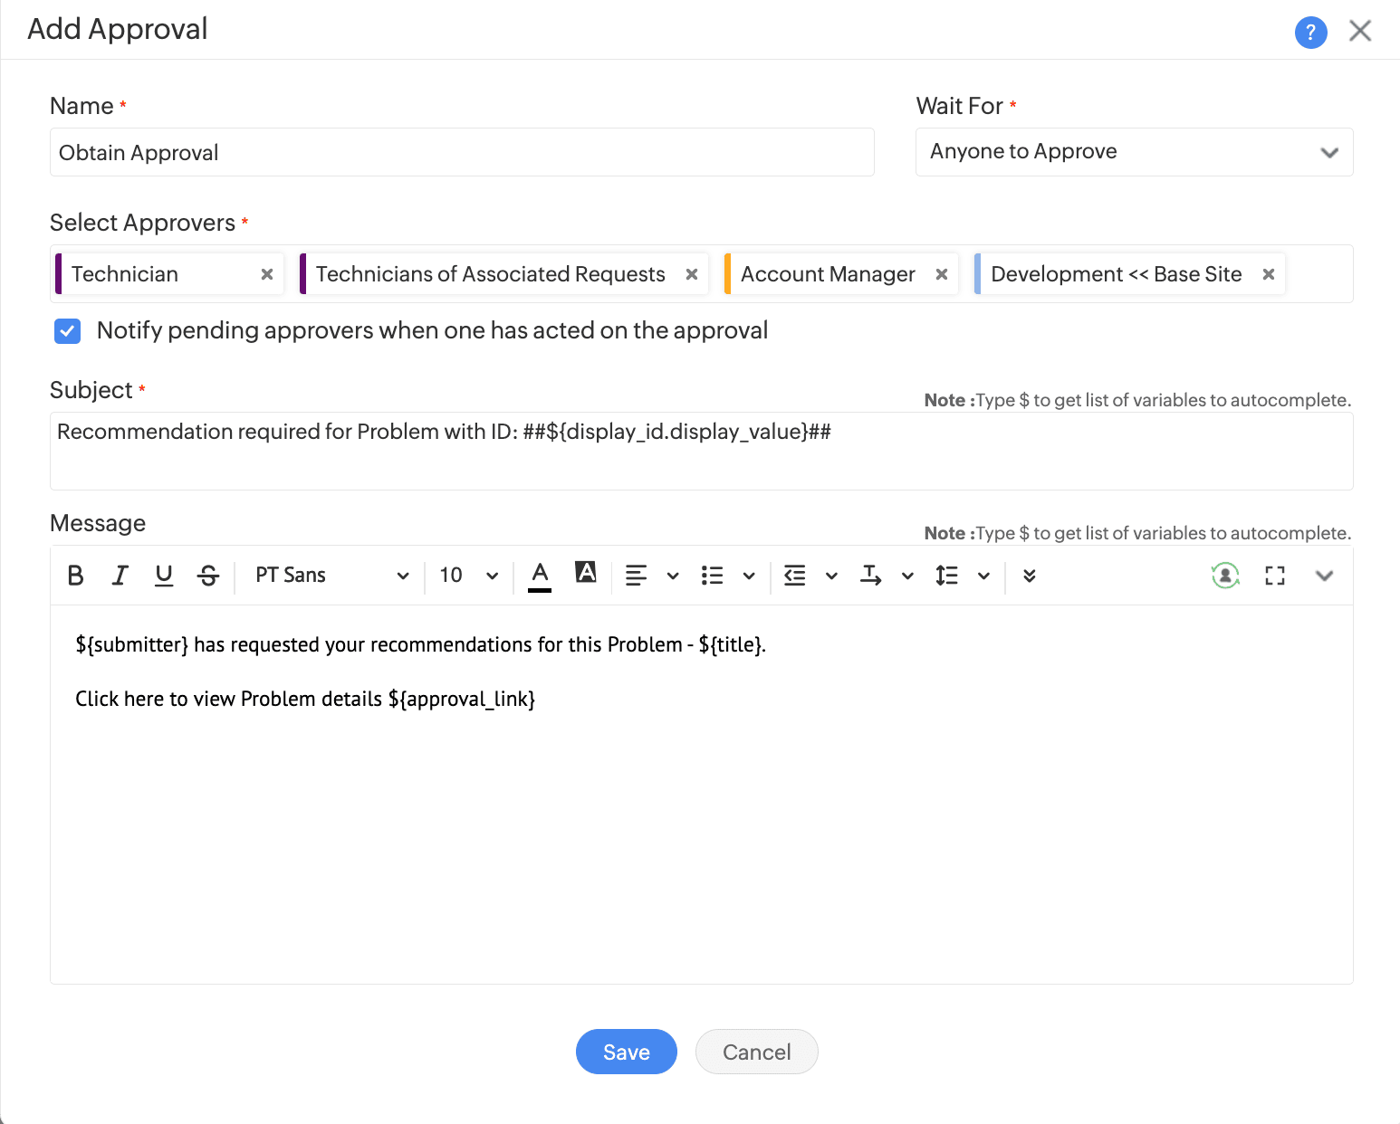The height and width of the screenshot is (1124, 1400).
Task: Show more toolbar options double chevron
Action: click(1030, 576)
